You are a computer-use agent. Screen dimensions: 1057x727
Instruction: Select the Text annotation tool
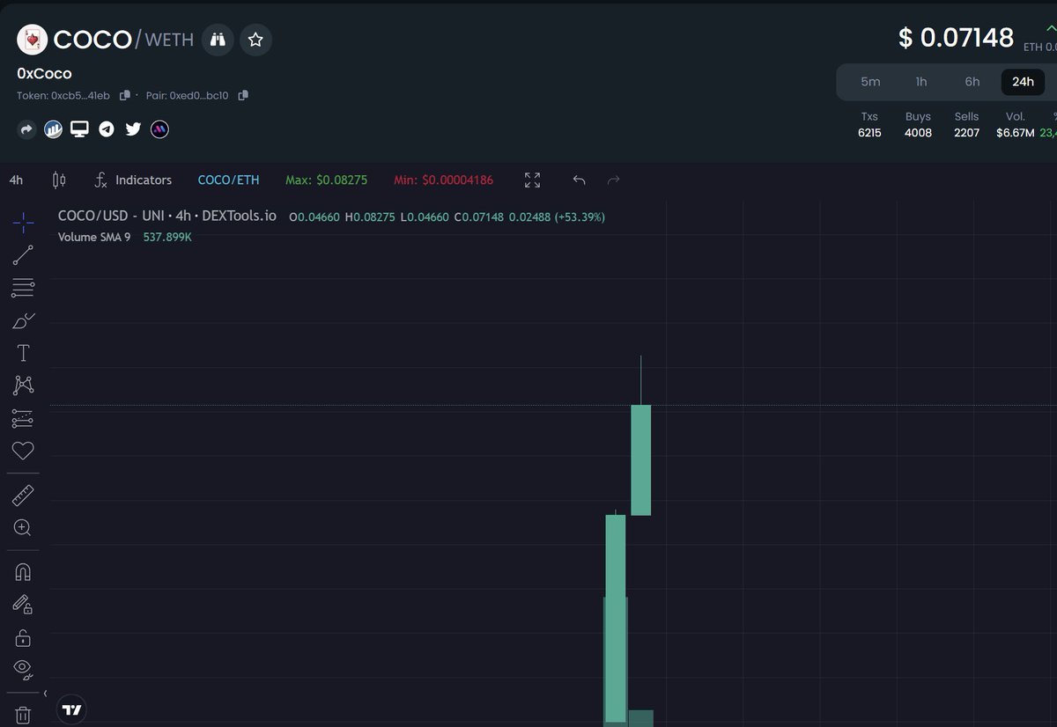(x=23, y=353)
